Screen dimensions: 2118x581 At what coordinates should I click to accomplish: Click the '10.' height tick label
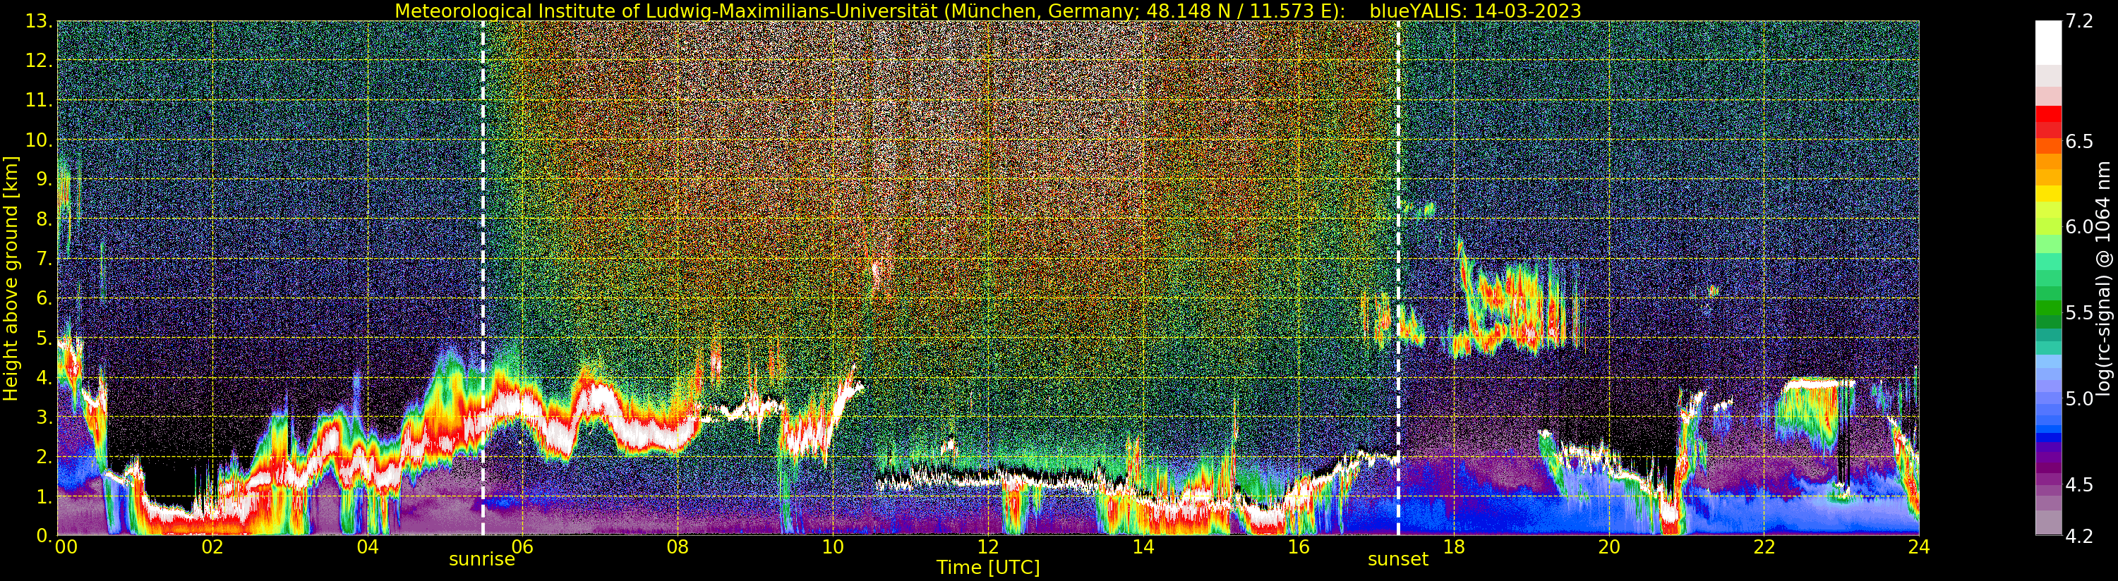pyautogui.click(x=38, y=140)
